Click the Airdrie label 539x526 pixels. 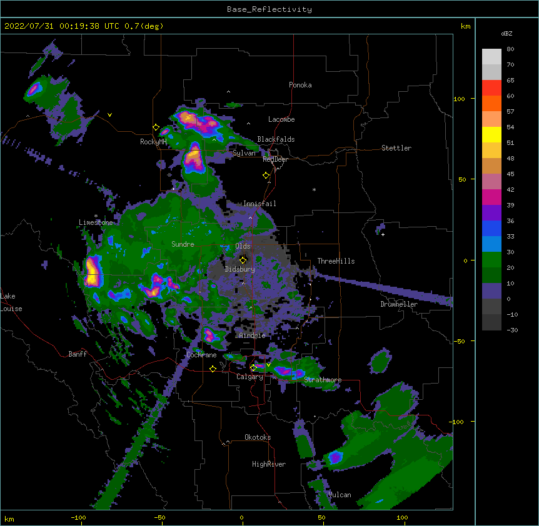click(252, 335)
